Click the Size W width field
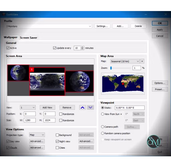This screenshot has height=167, width=171. (x=30, y=120)
